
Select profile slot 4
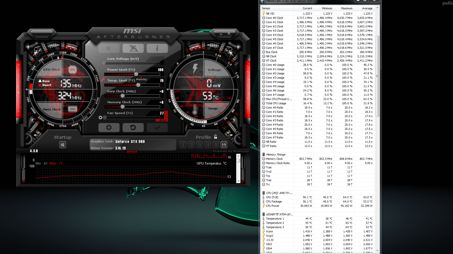pos(208,145)
